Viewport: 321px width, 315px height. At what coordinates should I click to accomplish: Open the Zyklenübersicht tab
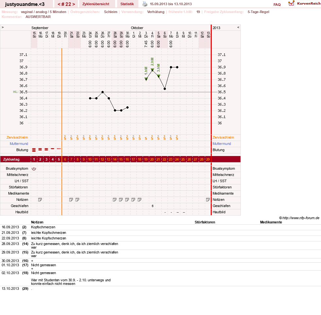coord(96,4)
